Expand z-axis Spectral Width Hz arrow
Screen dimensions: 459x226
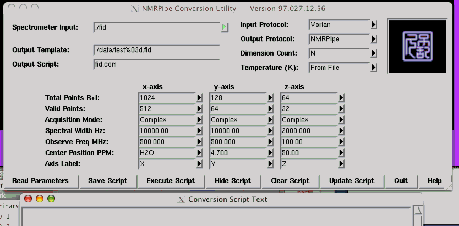341,131
